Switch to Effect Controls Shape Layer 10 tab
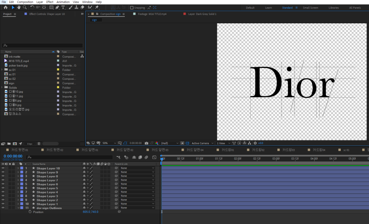Viewport: 369px width, 224px height. click(x=47, y=14)
